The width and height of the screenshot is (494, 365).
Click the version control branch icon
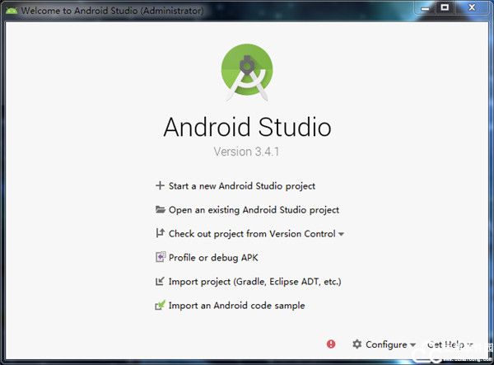pyautogui.click(x=160, y=233)
